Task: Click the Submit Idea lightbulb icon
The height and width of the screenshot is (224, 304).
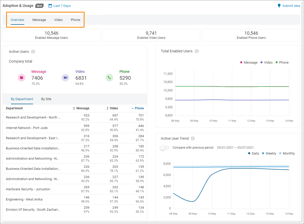Action: (279, 5)
